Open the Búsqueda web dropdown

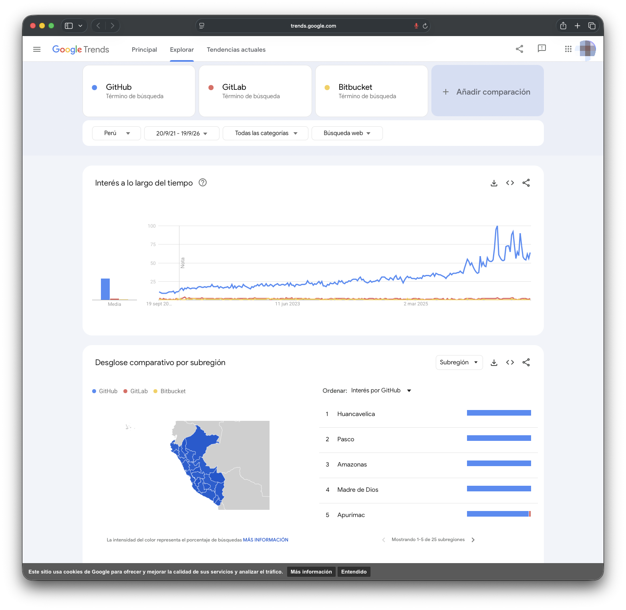pos(347,133)
